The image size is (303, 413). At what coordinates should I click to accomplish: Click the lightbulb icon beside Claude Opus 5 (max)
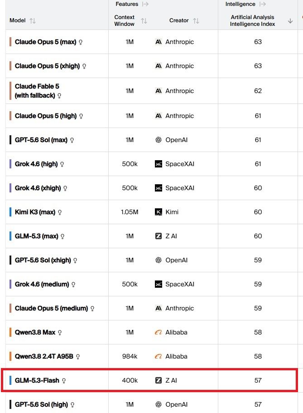click(81, 42)
